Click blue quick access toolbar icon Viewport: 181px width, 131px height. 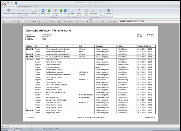pos(16,3)
